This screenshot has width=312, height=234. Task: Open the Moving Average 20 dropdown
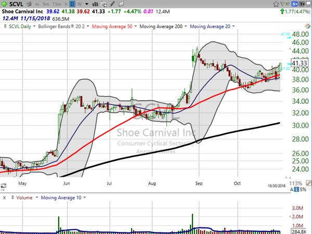point(233,27)
